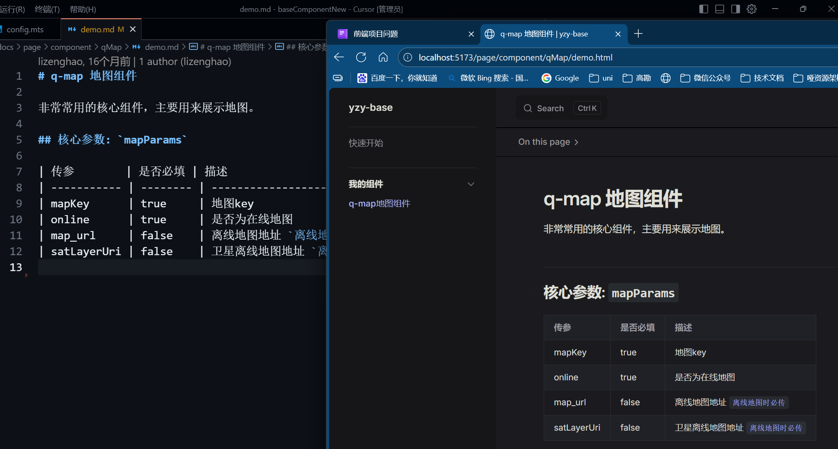Close the demo.md editor tab
The image size is (838, 449).
click(x=133, y=29)
